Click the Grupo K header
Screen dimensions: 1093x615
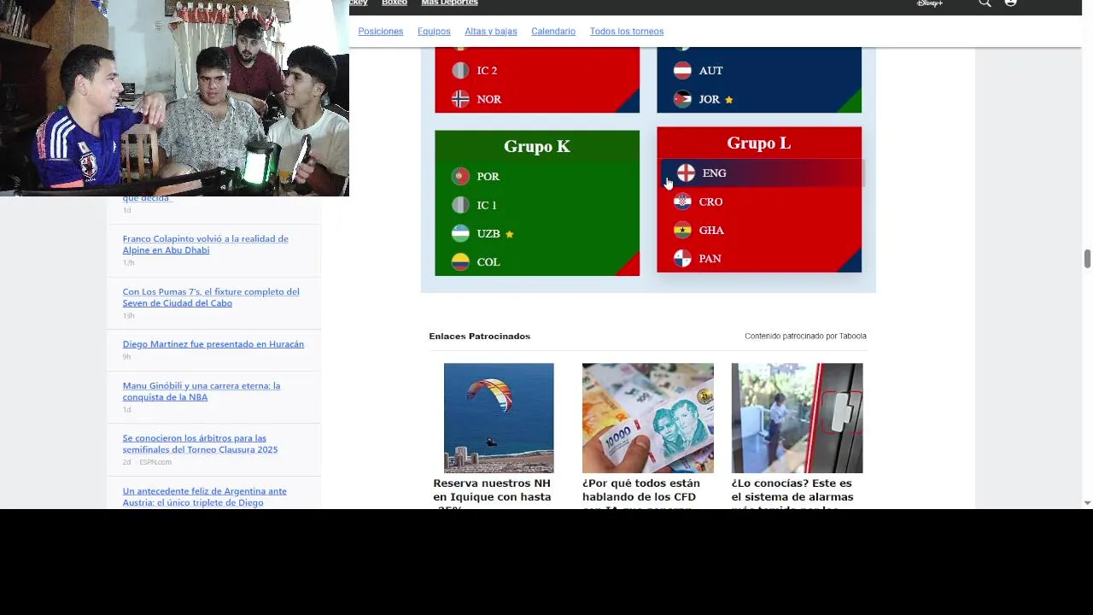tap(537, 146)
